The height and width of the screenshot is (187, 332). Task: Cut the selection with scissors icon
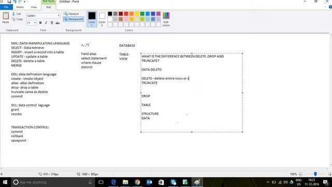tap(17, 14)
